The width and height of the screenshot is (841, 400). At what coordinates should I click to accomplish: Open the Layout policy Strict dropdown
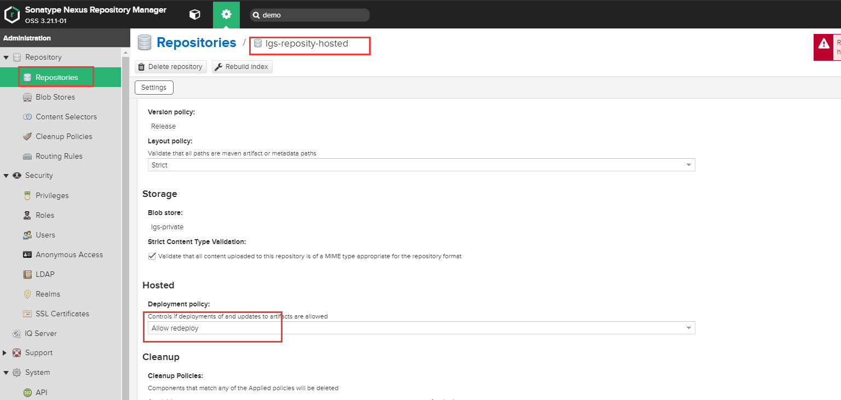422,165
